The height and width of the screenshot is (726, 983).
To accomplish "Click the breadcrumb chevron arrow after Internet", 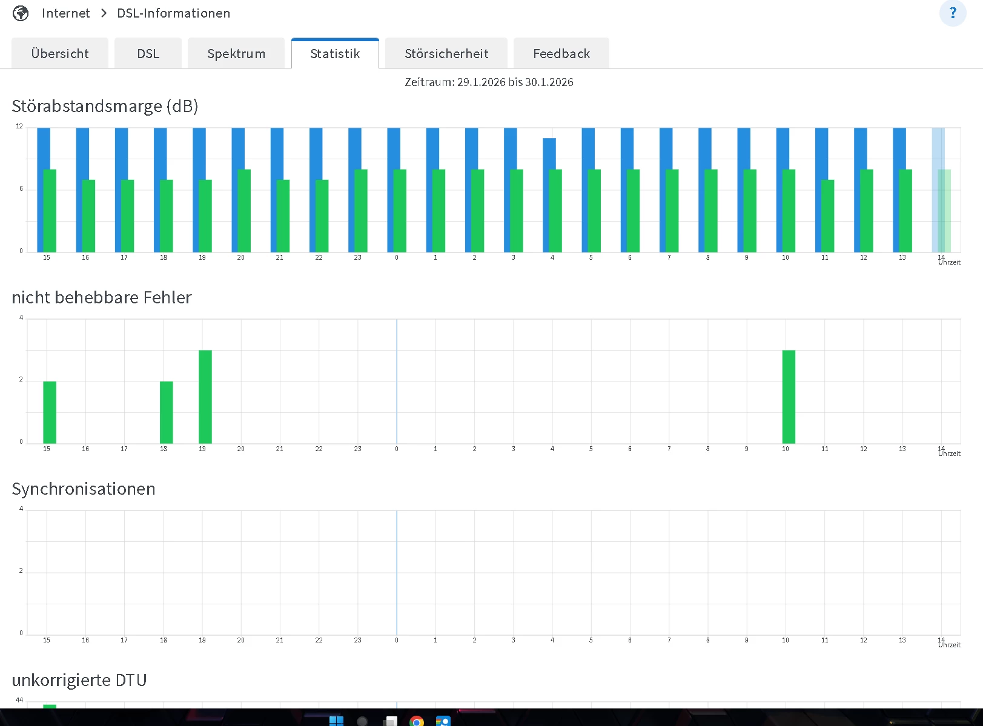I will click(104, 13).
